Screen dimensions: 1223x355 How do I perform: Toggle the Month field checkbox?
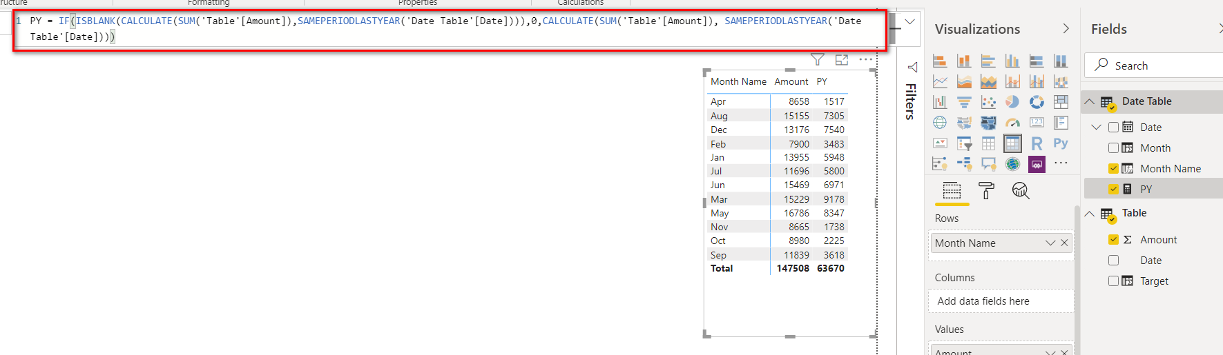[1113, 148]
